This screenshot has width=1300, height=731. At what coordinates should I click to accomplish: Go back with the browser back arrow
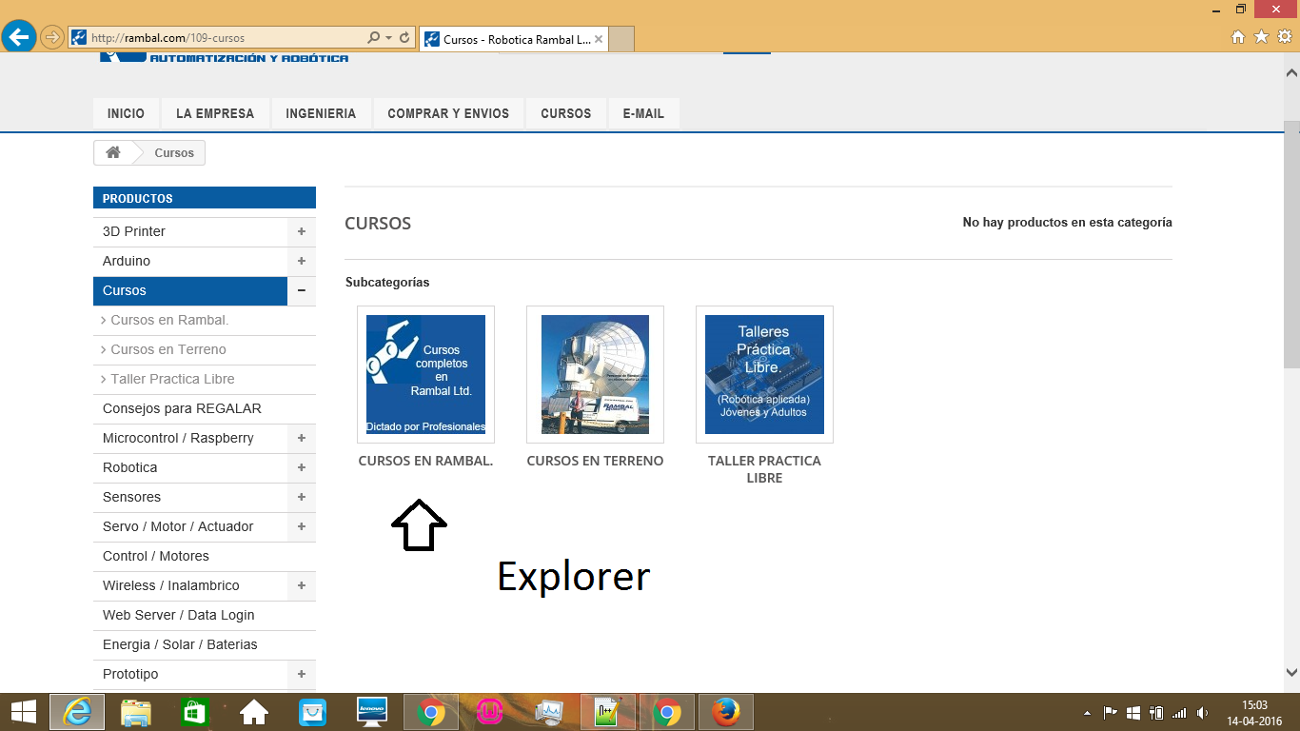coord(19,37)
